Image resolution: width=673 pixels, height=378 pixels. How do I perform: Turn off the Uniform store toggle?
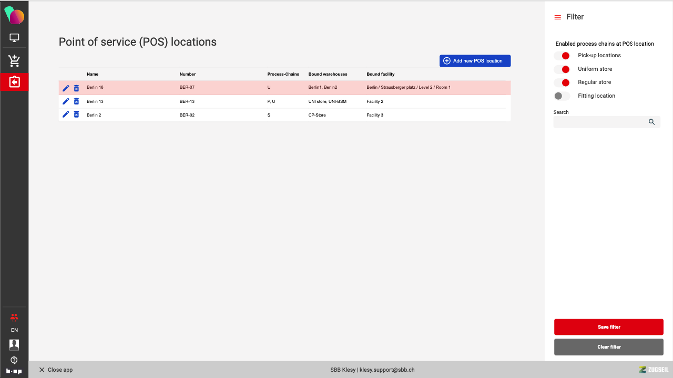[562, 69]
